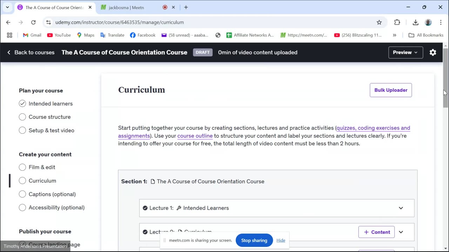Click the browser back arrow
This screenshot has height=252, width=449.
pyautogui.click(x=8, y=22)
